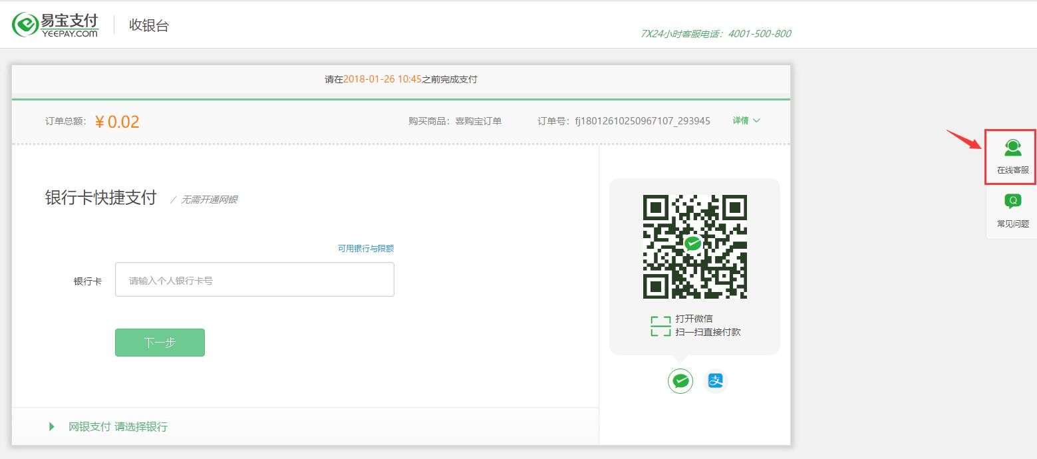
Task: Click the 在线客服 label text
Action: tap(1012, 170)
